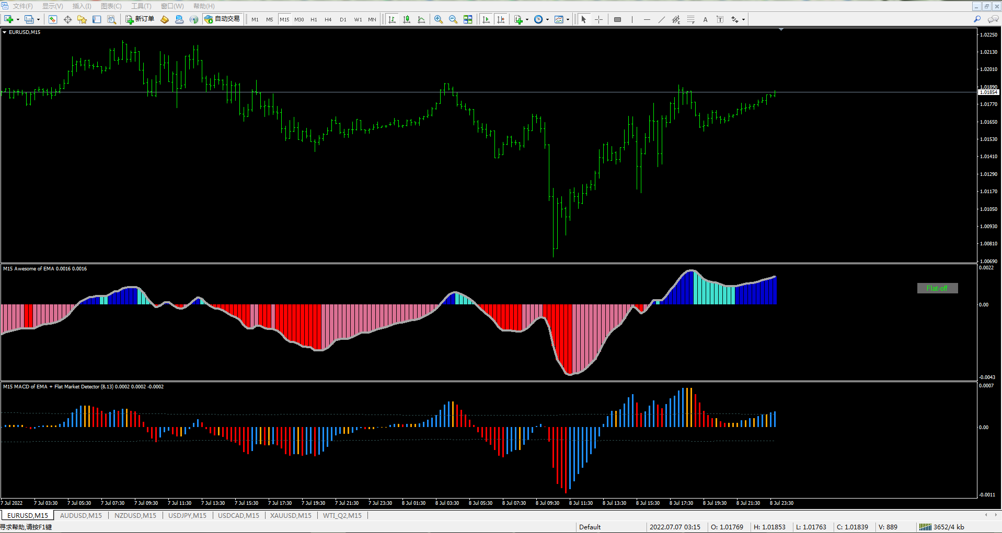Image resolution: width=1002 pixels, height=533 pixels.
Task: Zoom out of the chart
Action: [x=453, y=19]
